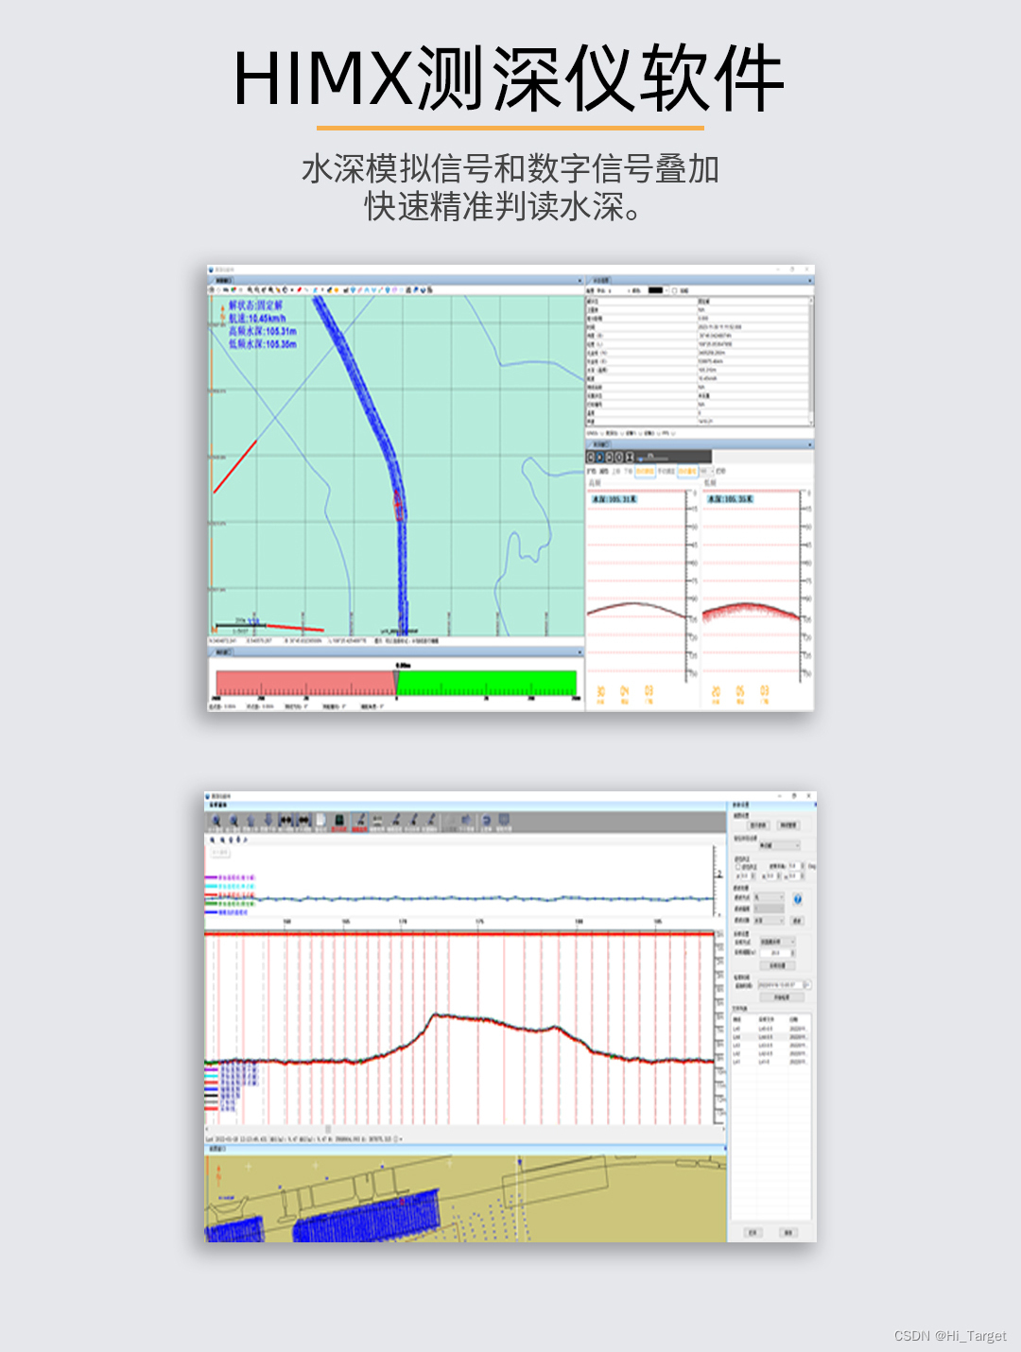Click the red vessel marker on the blue track
Image resolution: width=1021 pixels, height=1352 pixels.
coord(399,506)
